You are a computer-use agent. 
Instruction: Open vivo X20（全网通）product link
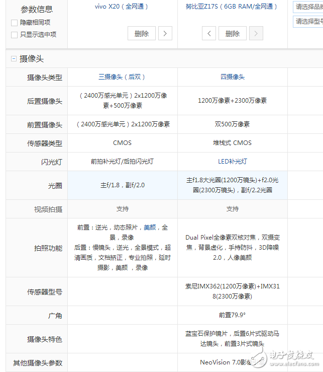(122, 7)
